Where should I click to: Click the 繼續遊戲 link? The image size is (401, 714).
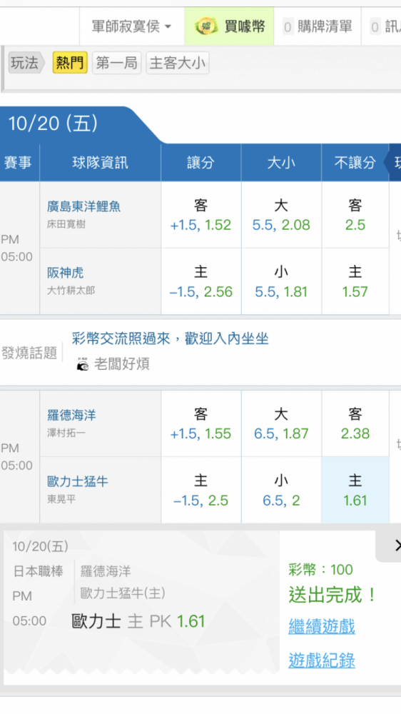[x=322, y=627]
